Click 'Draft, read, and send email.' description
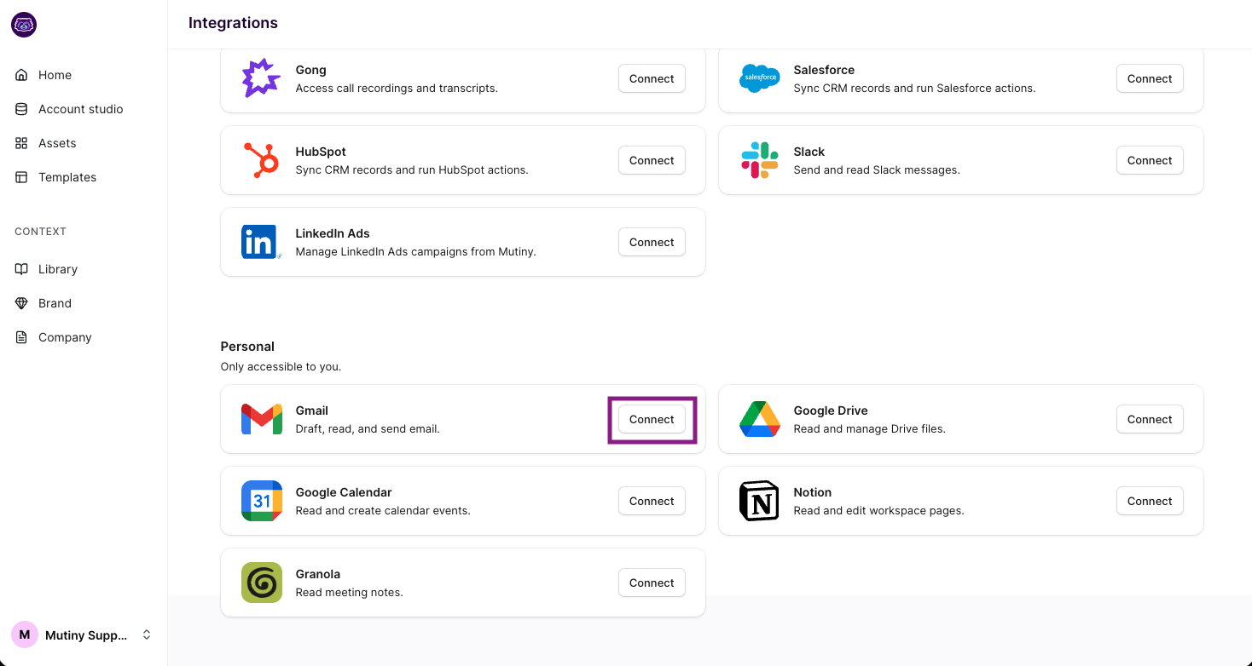The height and width of the screenshot is (666, 1252). tap(368, 428)
